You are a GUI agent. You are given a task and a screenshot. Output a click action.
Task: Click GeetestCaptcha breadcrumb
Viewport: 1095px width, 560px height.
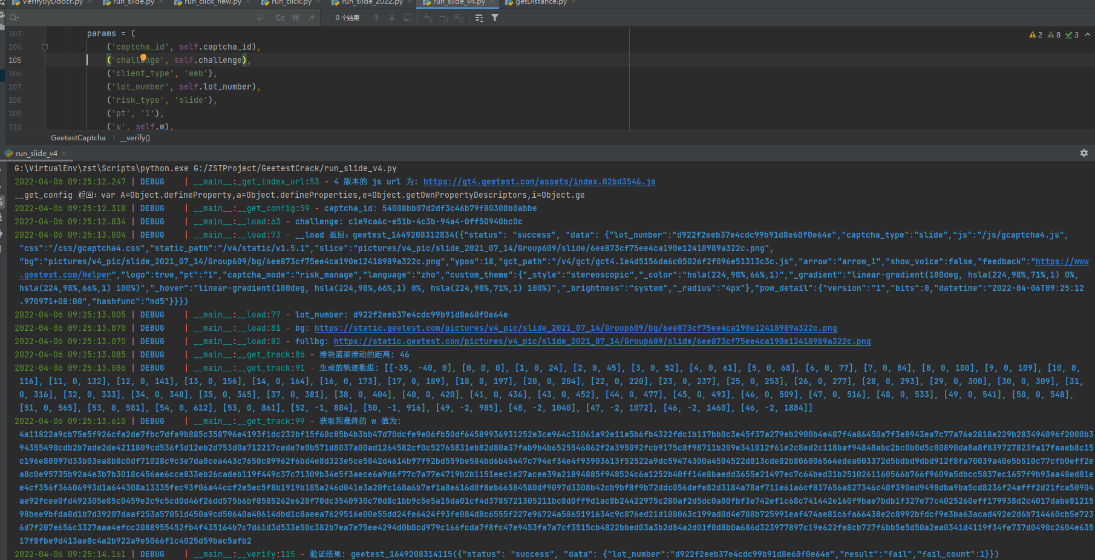pyautogui.click(x=78, y=138)
